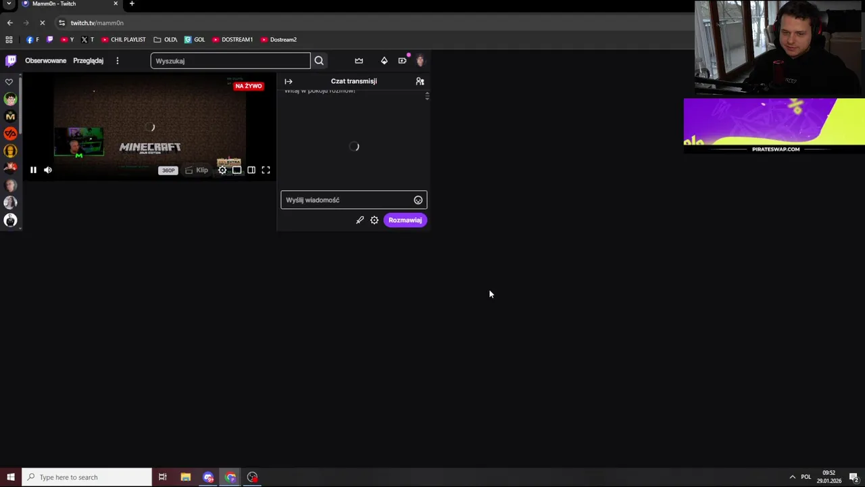
Task: Open Przeglądaj browse tab
Action: 89,61
